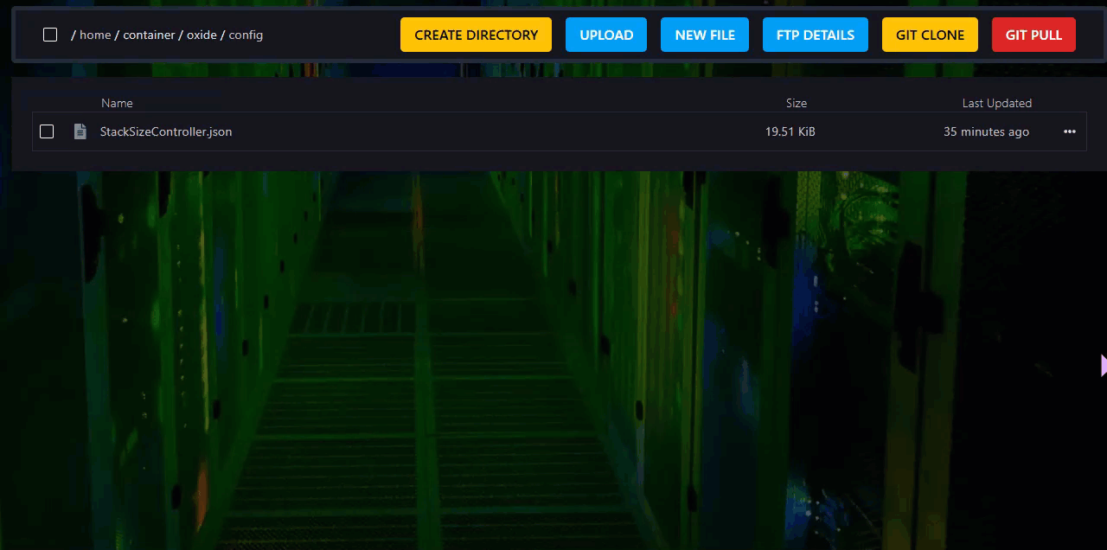Run Git Pull
1107x550 pixels.
(1033, 35)
